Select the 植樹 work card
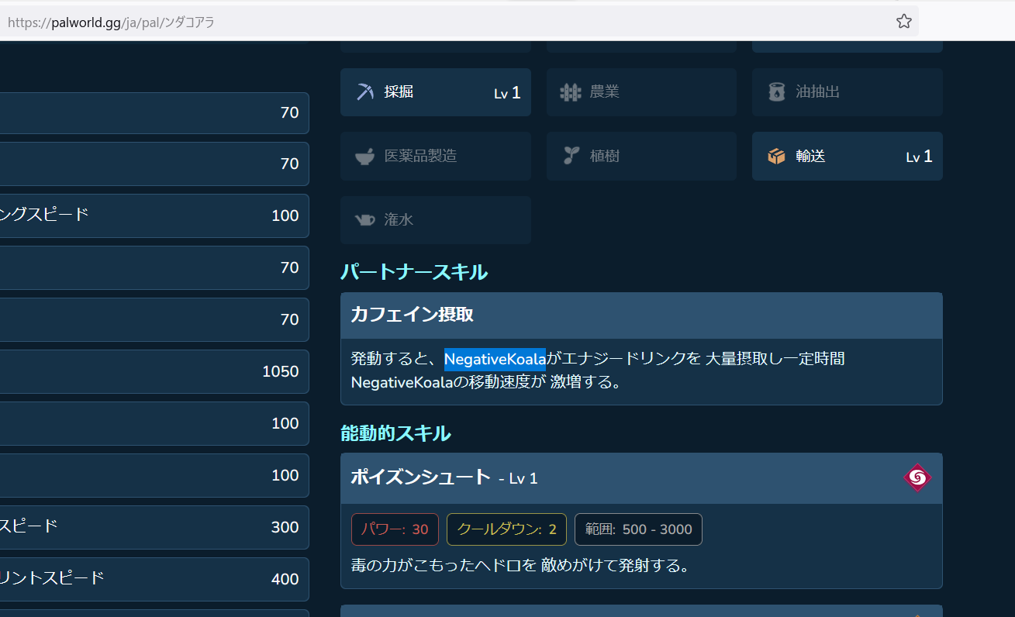Image resolution: width=1015 pixels, height=617 pixels. pyautogui.click(x=641, y=156)
